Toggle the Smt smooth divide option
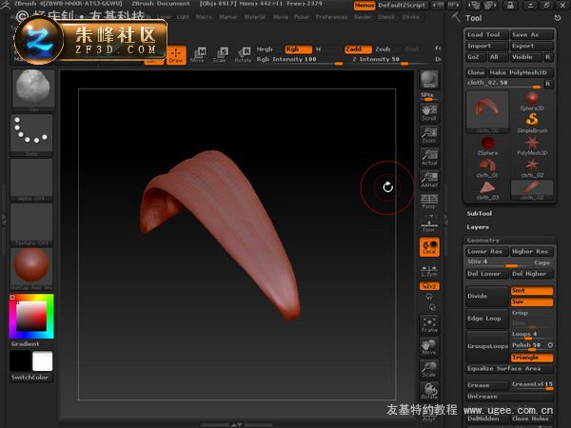This screenshot has width=571, height=428. pyautogui.click(x=532, y=290)
